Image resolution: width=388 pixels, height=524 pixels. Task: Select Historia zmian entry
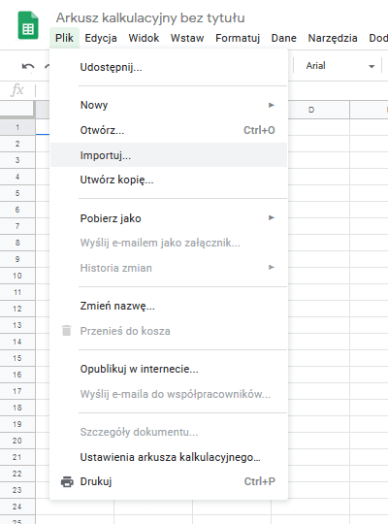point(169,268)
